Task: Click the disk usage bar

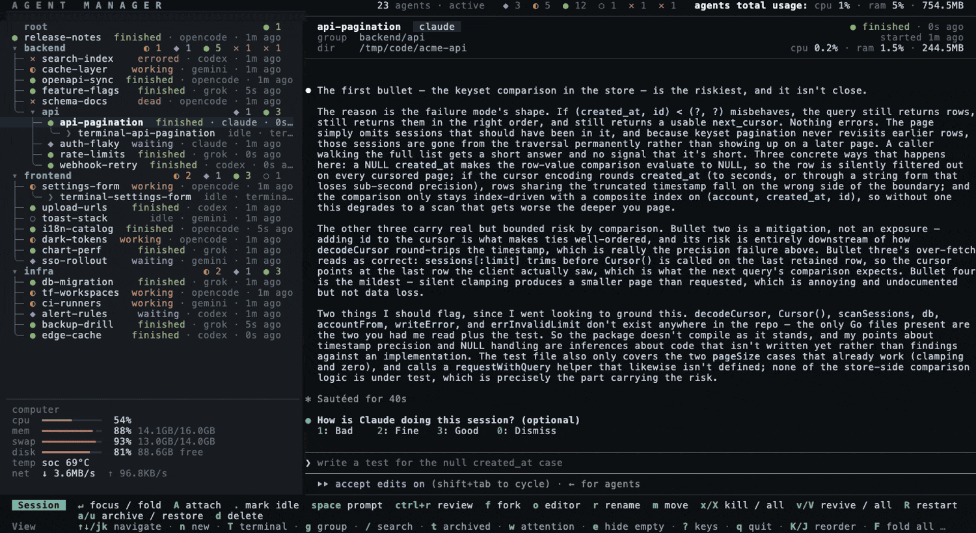Action: click(x=72, y=452)
